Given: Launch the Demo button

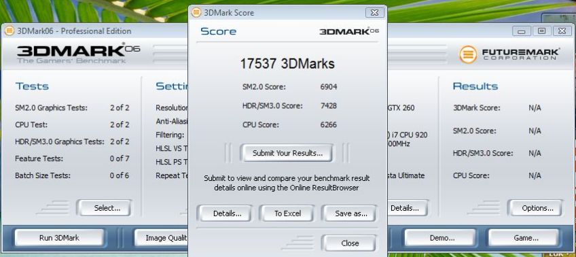Looking at the screenshot, I should [440, 238].
